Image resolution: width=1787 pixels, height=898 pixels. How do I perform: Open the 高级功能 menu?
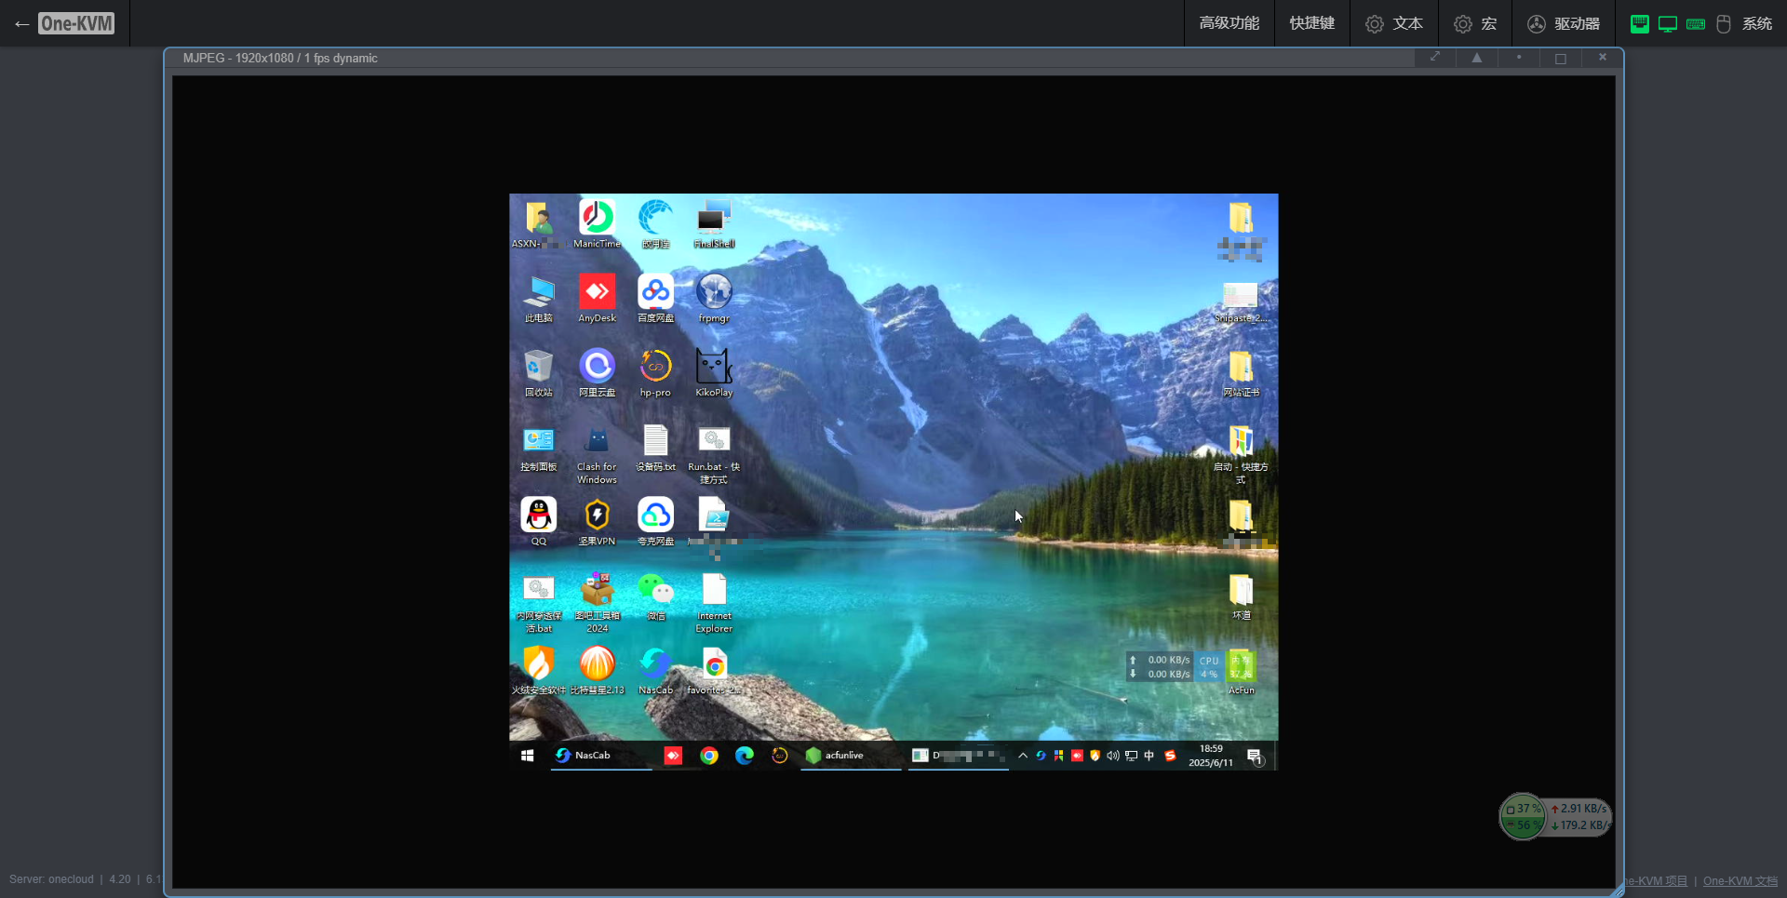pyautogui.click(x=1229, y=23)
